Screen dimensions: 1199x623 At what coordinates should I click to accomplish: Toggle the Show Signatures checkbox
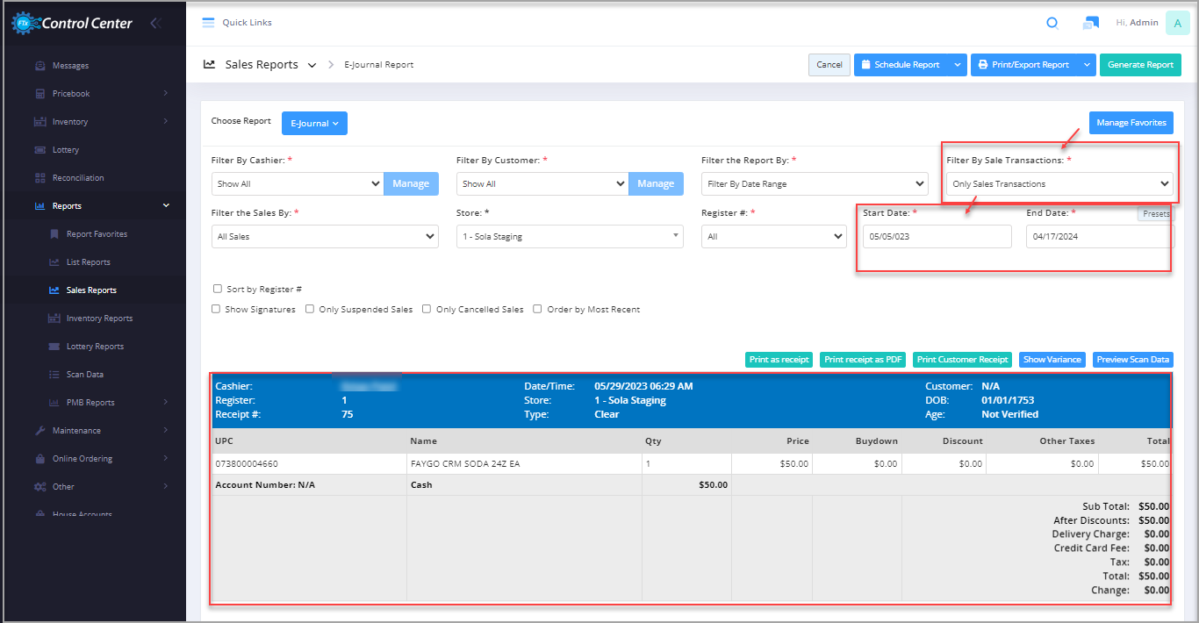(x=217, y=309)
